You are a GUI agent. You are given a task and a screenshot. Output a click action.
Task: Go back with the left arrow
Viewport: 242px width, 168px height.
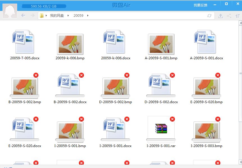point(23,15)
